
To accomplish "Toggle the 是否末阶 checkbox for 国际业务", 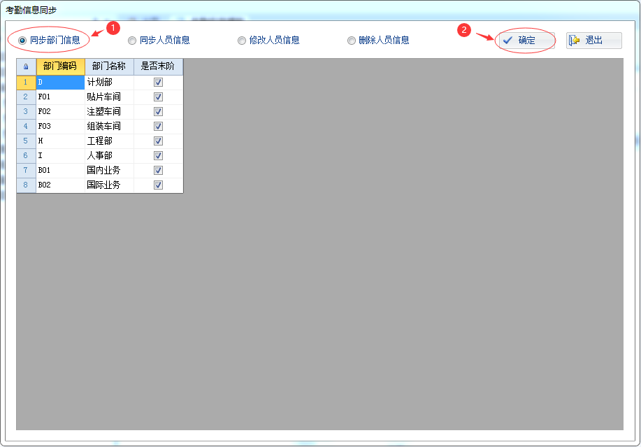I will (x=159, y=185).
